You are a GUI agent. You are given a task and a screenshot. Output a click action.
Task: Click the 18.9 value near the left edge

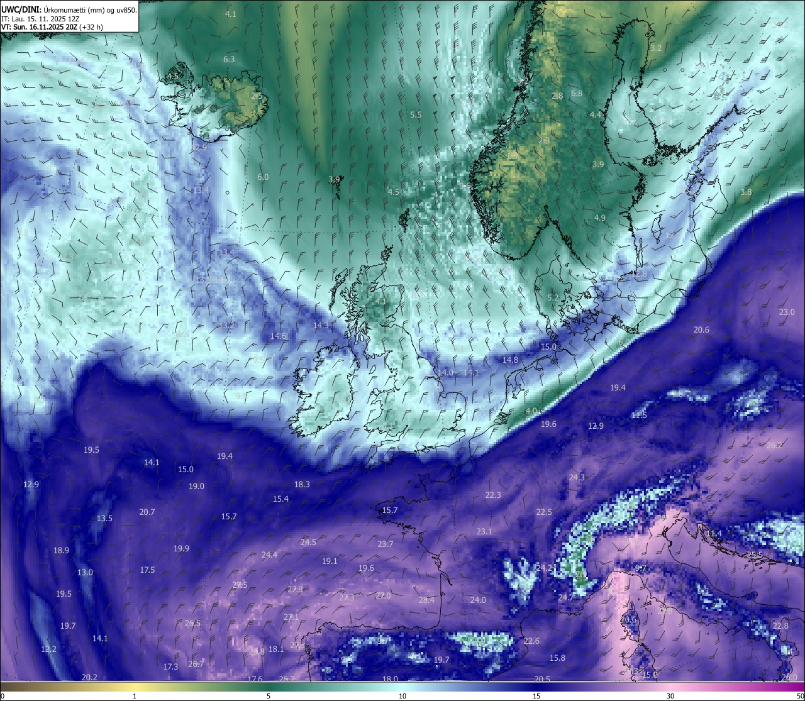[x=61, y=550]
